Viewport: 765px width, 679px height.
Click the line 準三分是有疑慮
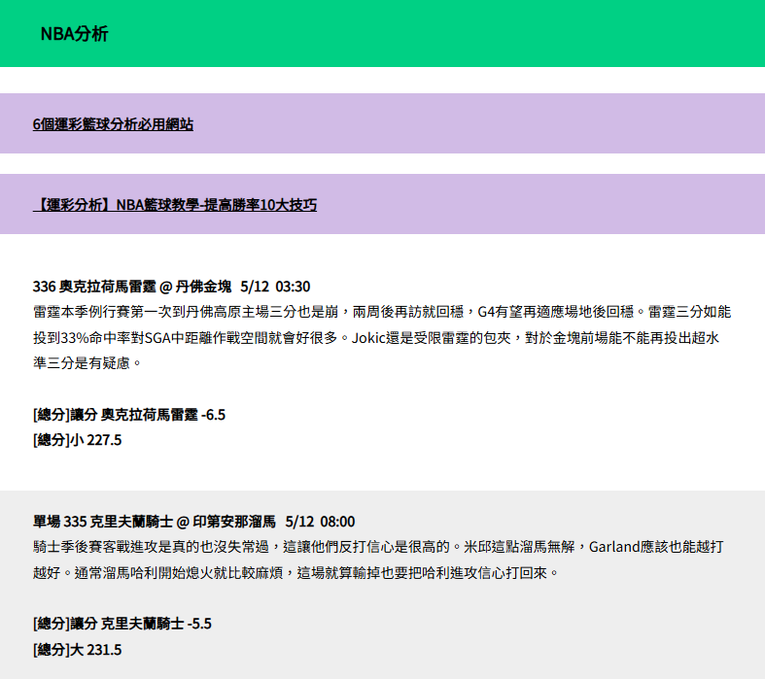(x=87, y=363)
